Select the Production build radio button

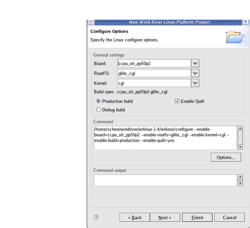click(x=98, y=101)
